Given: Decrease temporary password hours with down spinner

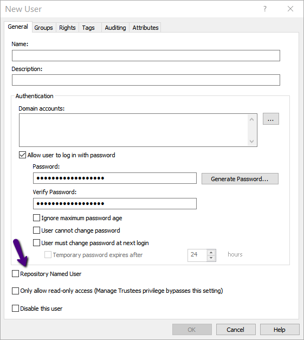Looking at the screenshot, I should point(211,258).
